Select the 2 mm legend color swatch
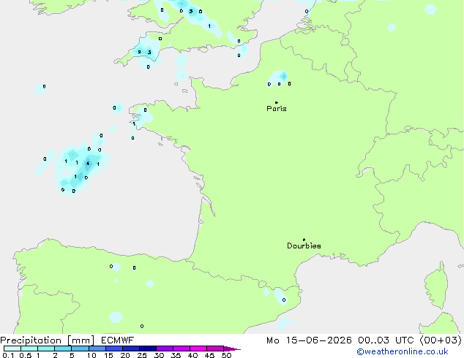Screen dimensions: 464x358 [63, 349]
